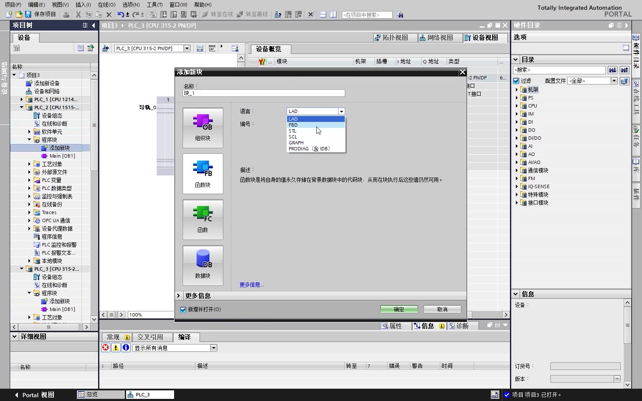
Task: Click the 100% zoom level control
Action: (x=135, y=314)
